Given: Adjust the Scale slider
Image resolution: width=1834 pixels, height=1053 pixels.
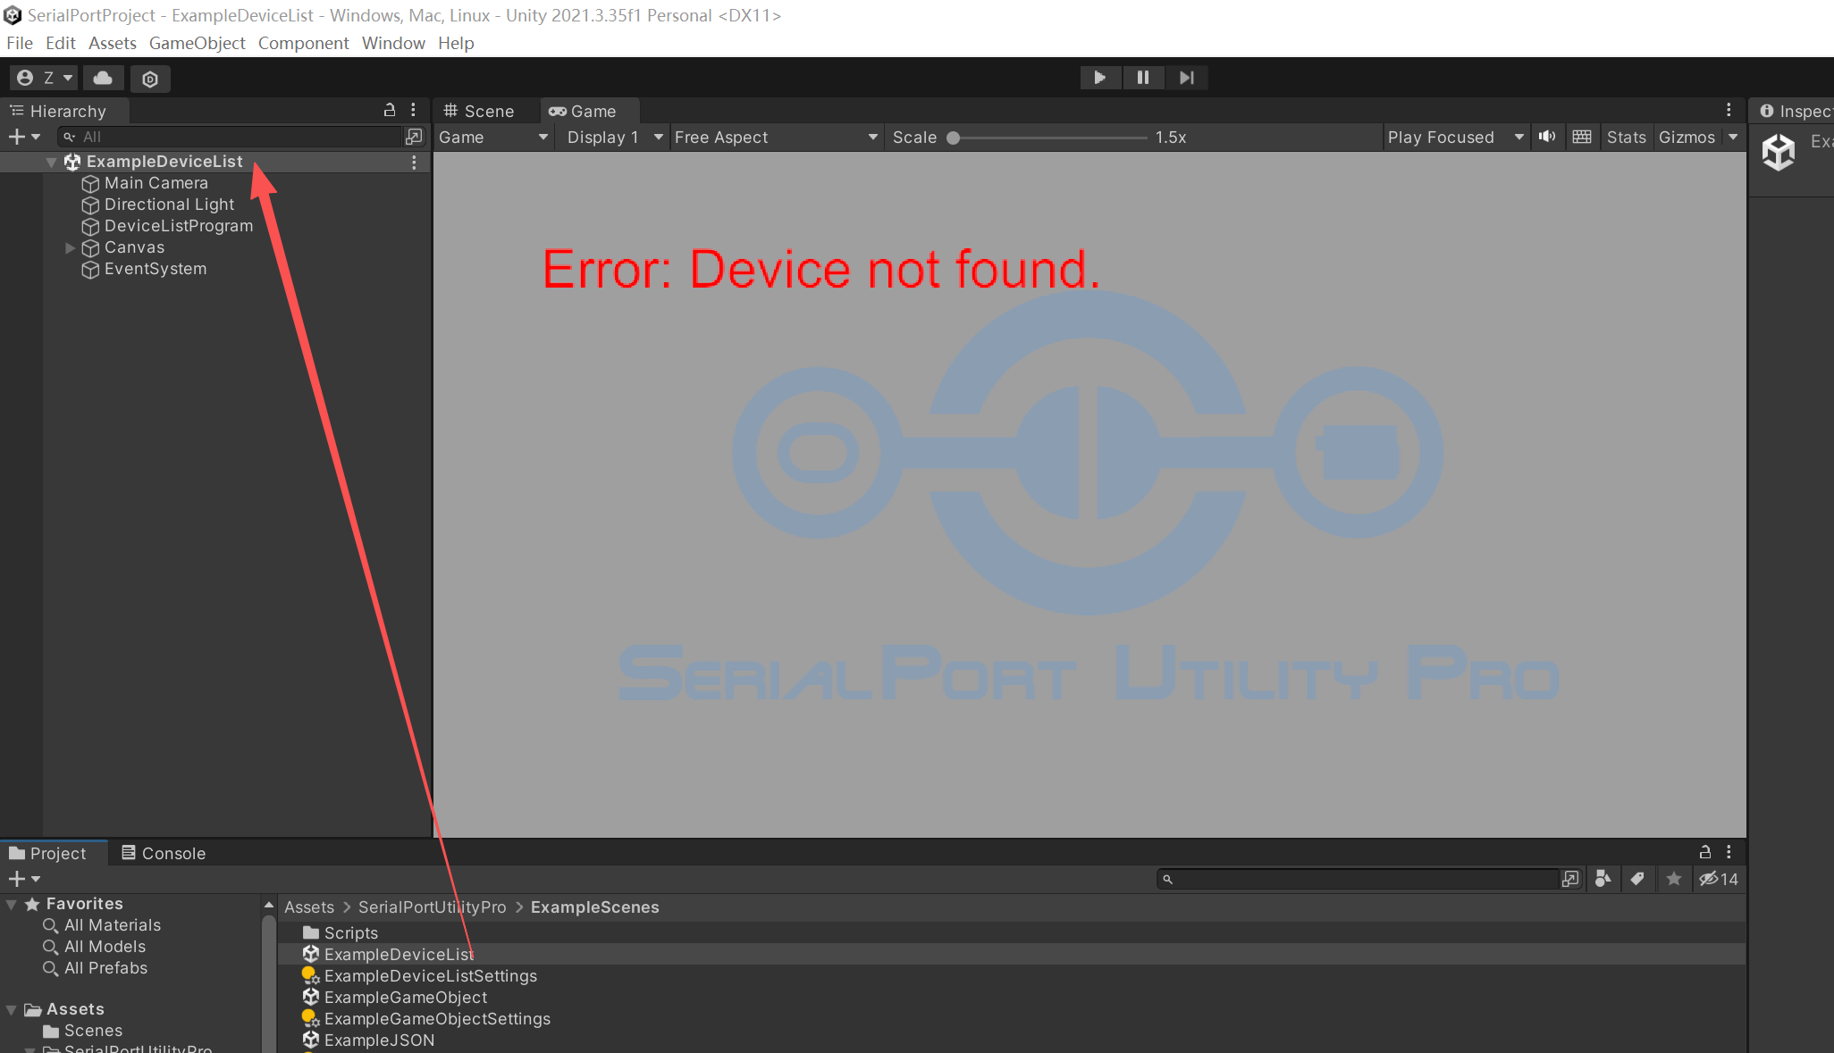Looking at the screenshot, I should tap(954, 138).
